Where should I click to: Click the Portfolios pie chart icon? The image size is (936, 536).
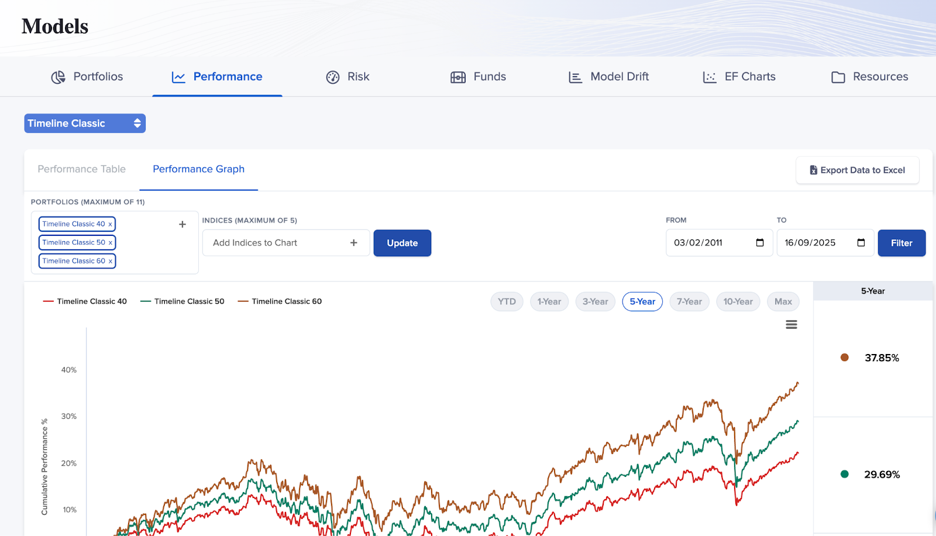[x=58, y=77]
